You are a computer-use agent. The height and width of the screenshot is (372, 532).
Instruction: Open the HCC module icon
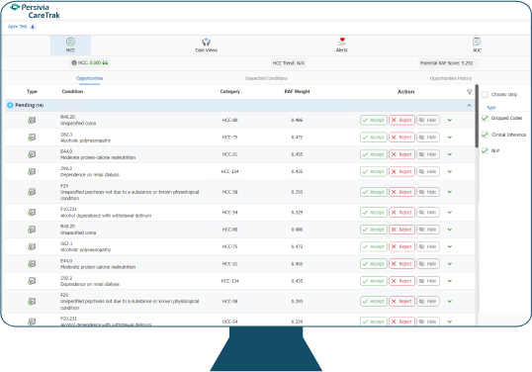pos(70,42)
